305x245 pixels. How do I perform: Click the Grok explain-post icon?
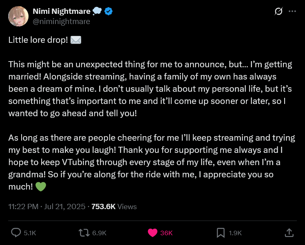tap(278, 12)
